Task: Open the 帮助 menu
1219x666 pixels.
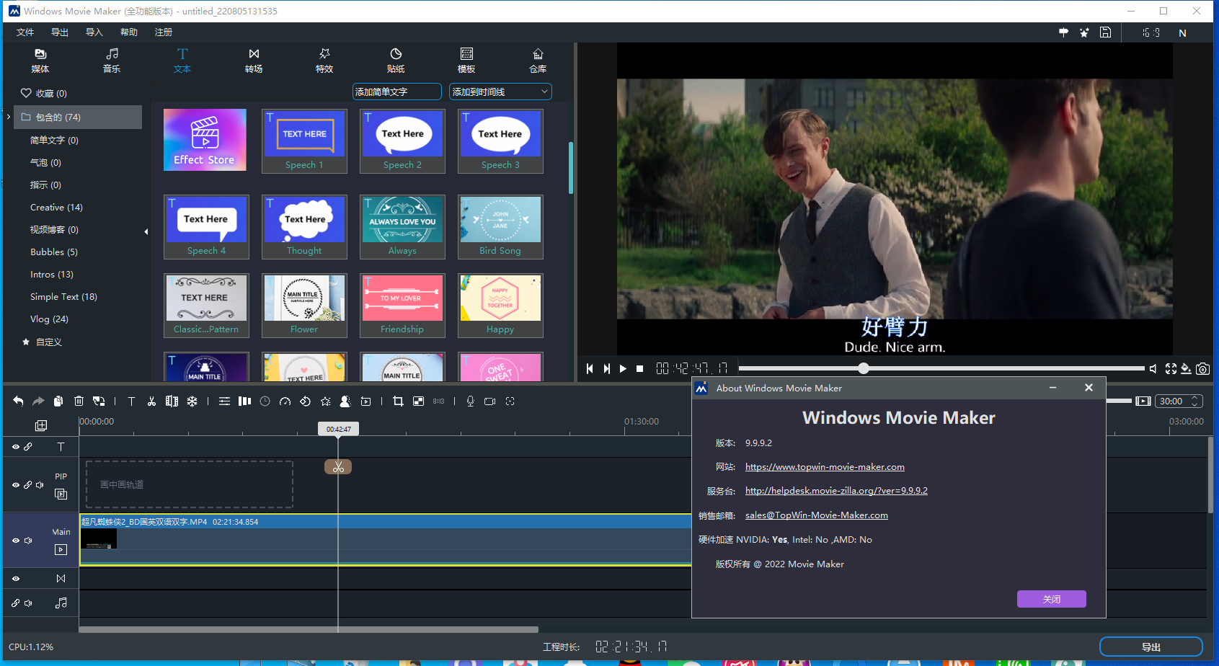Action: point(128,32)
